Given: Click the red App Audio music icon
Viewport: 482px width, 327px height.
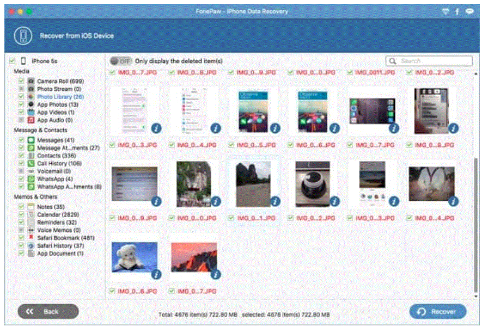Looking at the screenshot, I should 30,120.
